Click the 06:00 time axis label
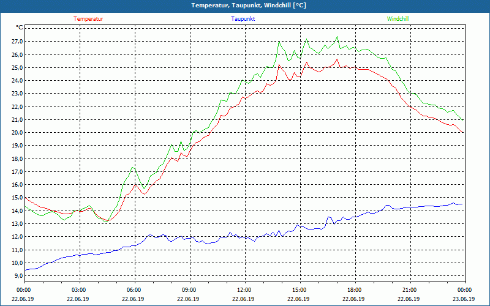Screen dimensions: 490x306 133,290
